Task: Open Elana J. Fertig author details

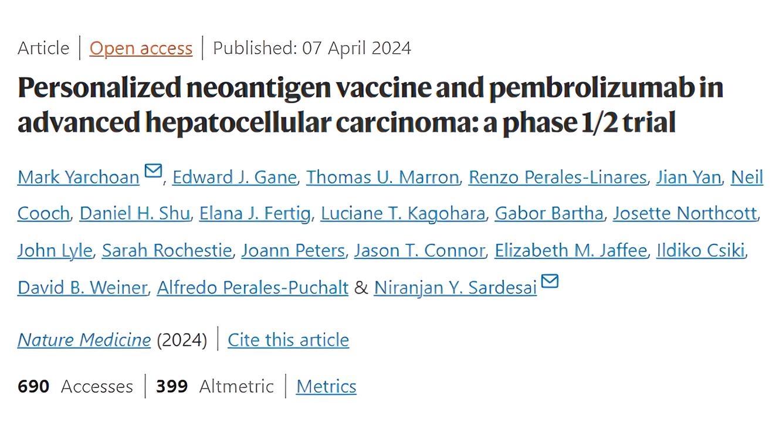Action: coord(255,214)
